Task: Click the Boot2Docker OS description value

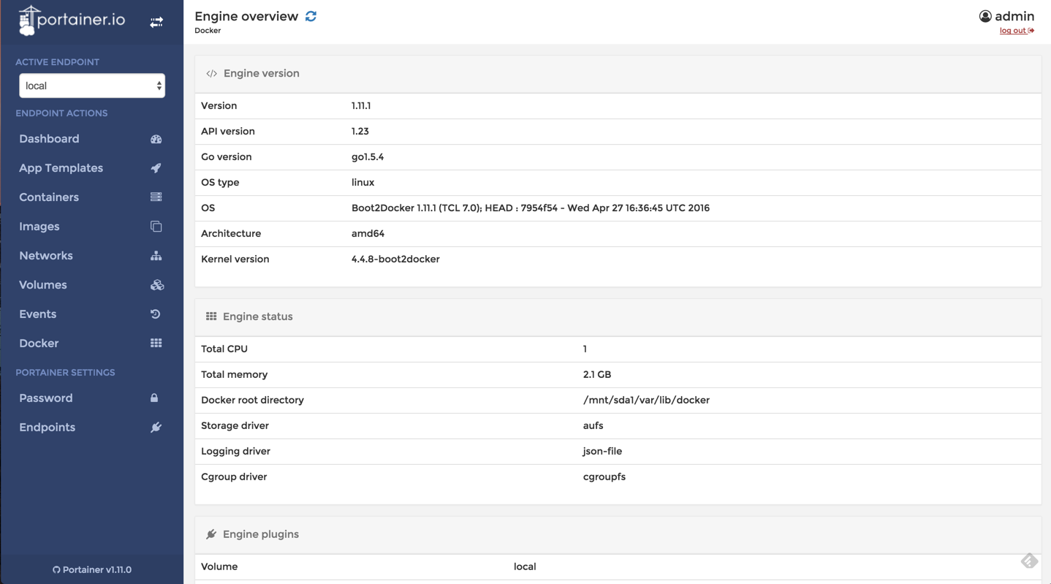Action: 531,208
